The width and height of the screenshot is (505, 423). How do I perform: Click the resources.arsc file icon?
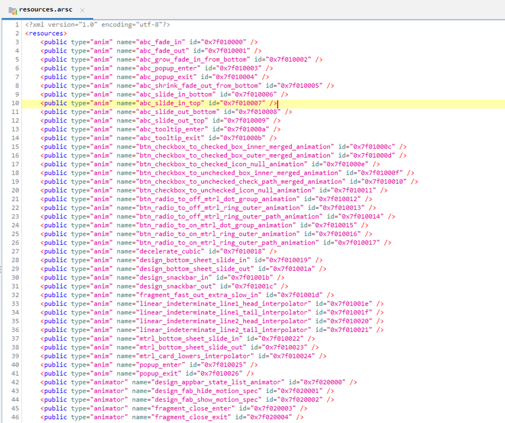pyautogui.click(x=12, y=11)
